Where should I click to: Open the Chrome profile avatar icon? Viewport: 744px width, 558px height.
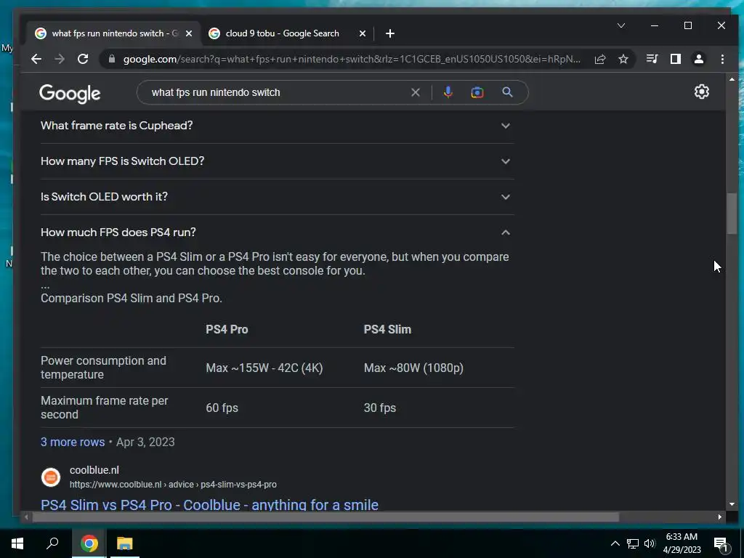699,59
